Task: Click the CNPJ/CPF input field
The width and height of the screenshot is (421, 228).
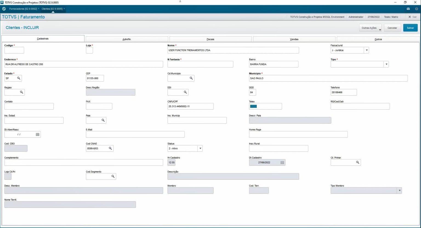Action: (x=190, y=106)
